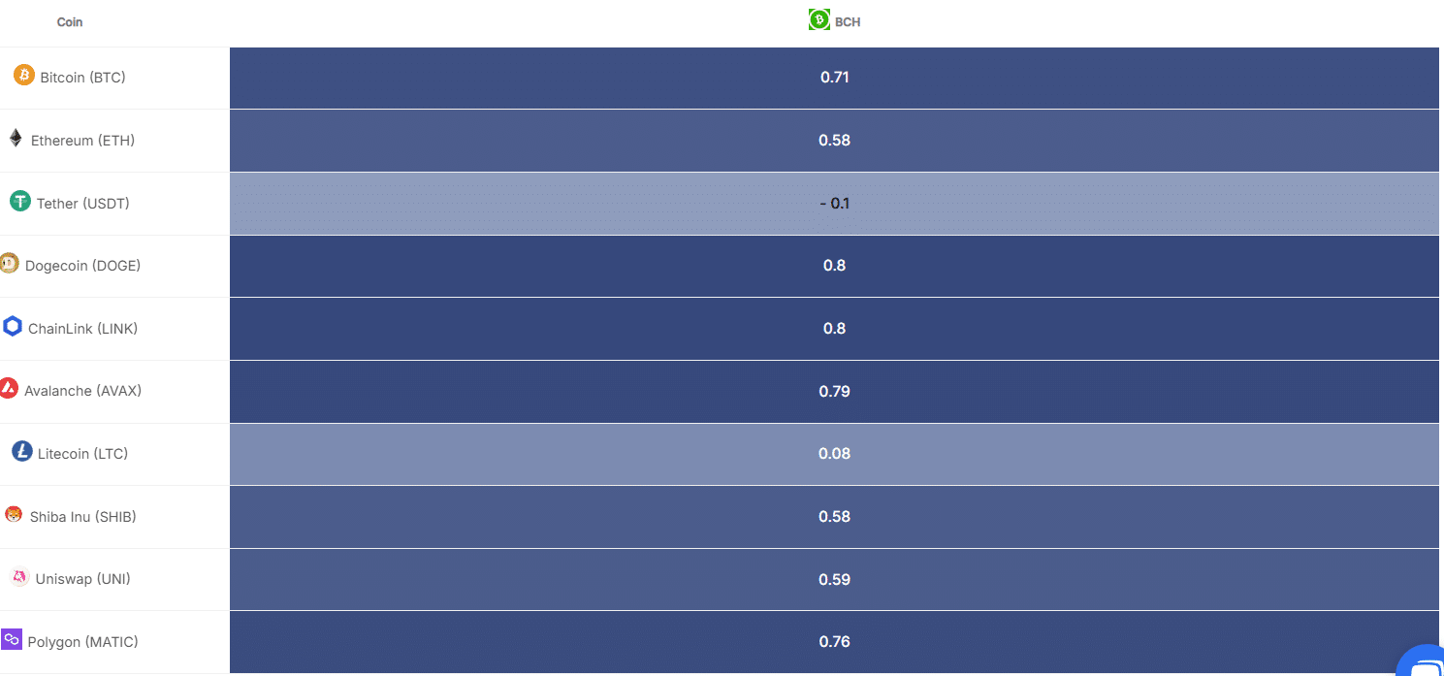Viewport: 1444px width, 676px height.
Task: Click the Polygon (MATIC) purple icon
Action: coord(12,639)
